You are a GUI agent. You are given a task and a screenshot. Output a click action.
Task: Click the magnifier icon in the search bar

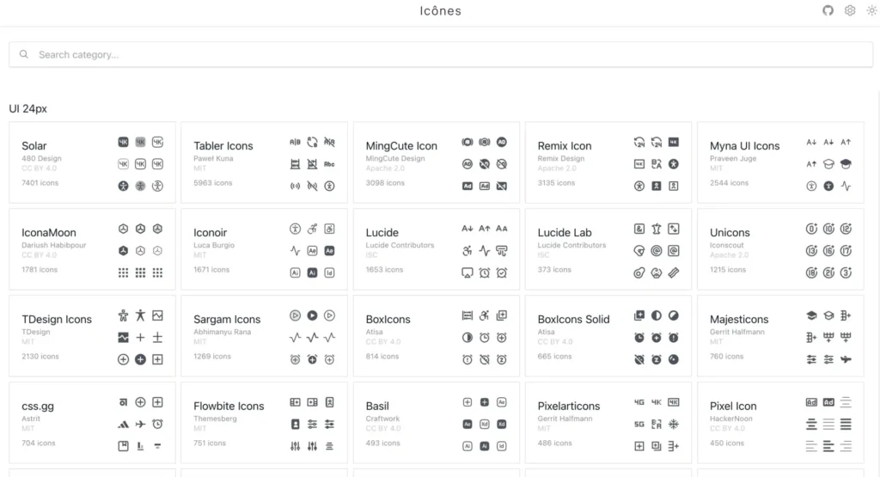pyautogui.click(x=23, y=54)
